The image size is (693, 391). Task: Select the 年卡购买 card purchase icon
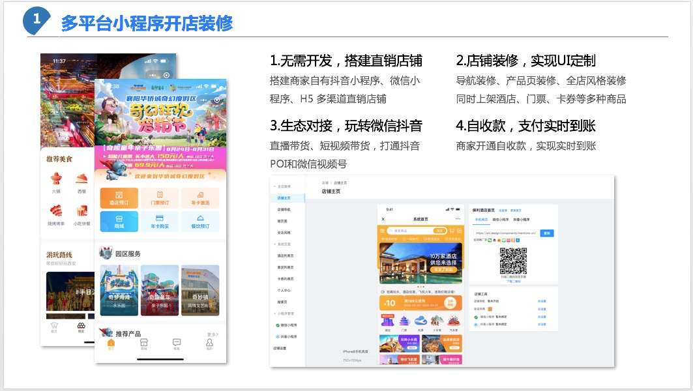[160, 221]
